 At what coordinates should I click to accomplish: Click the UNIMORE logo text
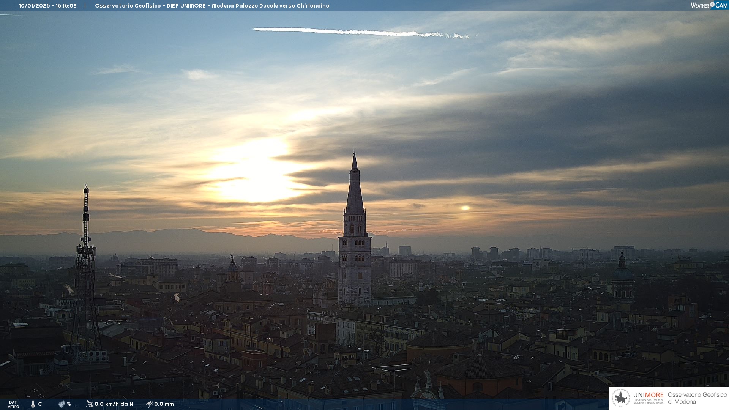point(648,395)
